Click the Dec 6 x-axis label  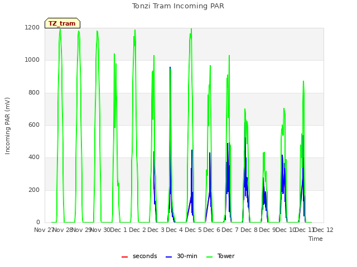[x=212, y=230]
